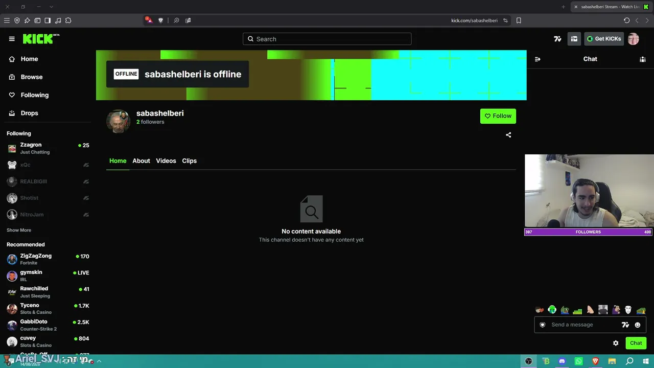This screenshot has height=368, width=654.
Task: Open Zzagron's channel
Action: [48, 148]
